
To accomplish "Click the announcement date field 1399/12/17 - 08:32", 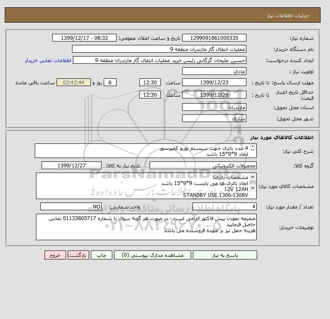I will click(84, 38).
